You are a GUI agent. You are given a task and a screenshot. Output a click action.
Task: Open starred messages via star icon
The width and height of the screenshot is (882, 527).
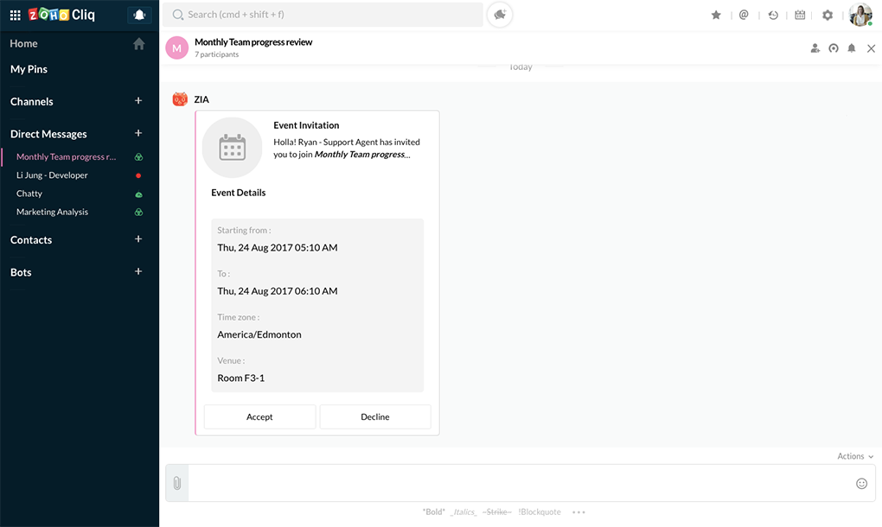click(x=716, y=15)
